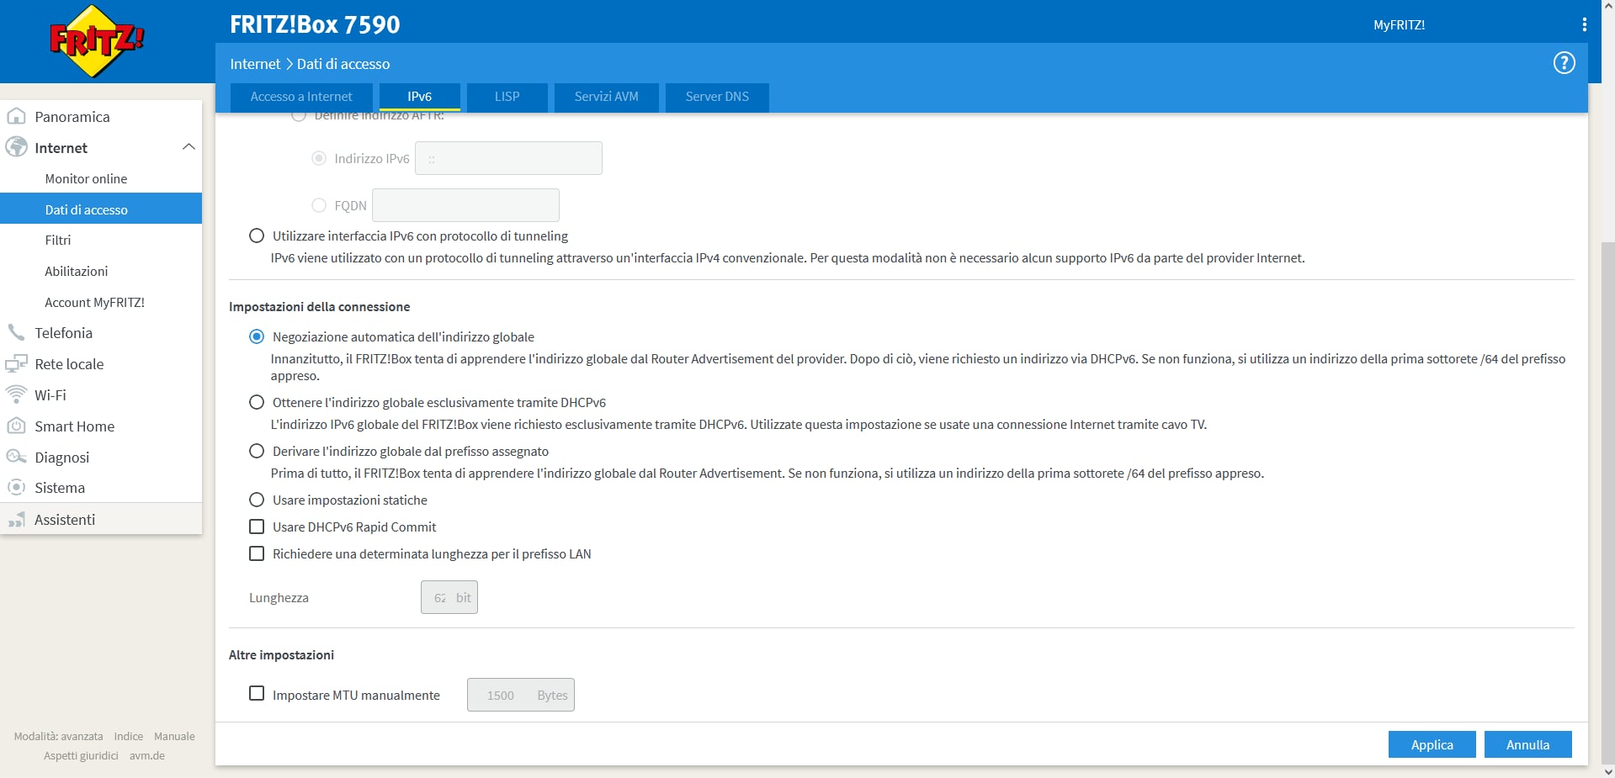
Task: Select the FQDN radio button
Action: [x=319, y=205]
